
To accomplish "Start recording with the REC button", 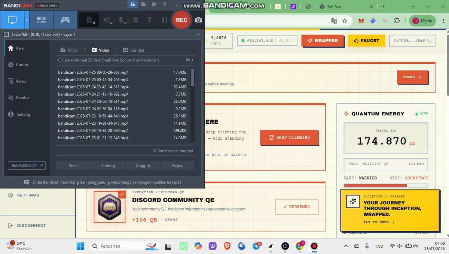I will click(x=181, y=20).
